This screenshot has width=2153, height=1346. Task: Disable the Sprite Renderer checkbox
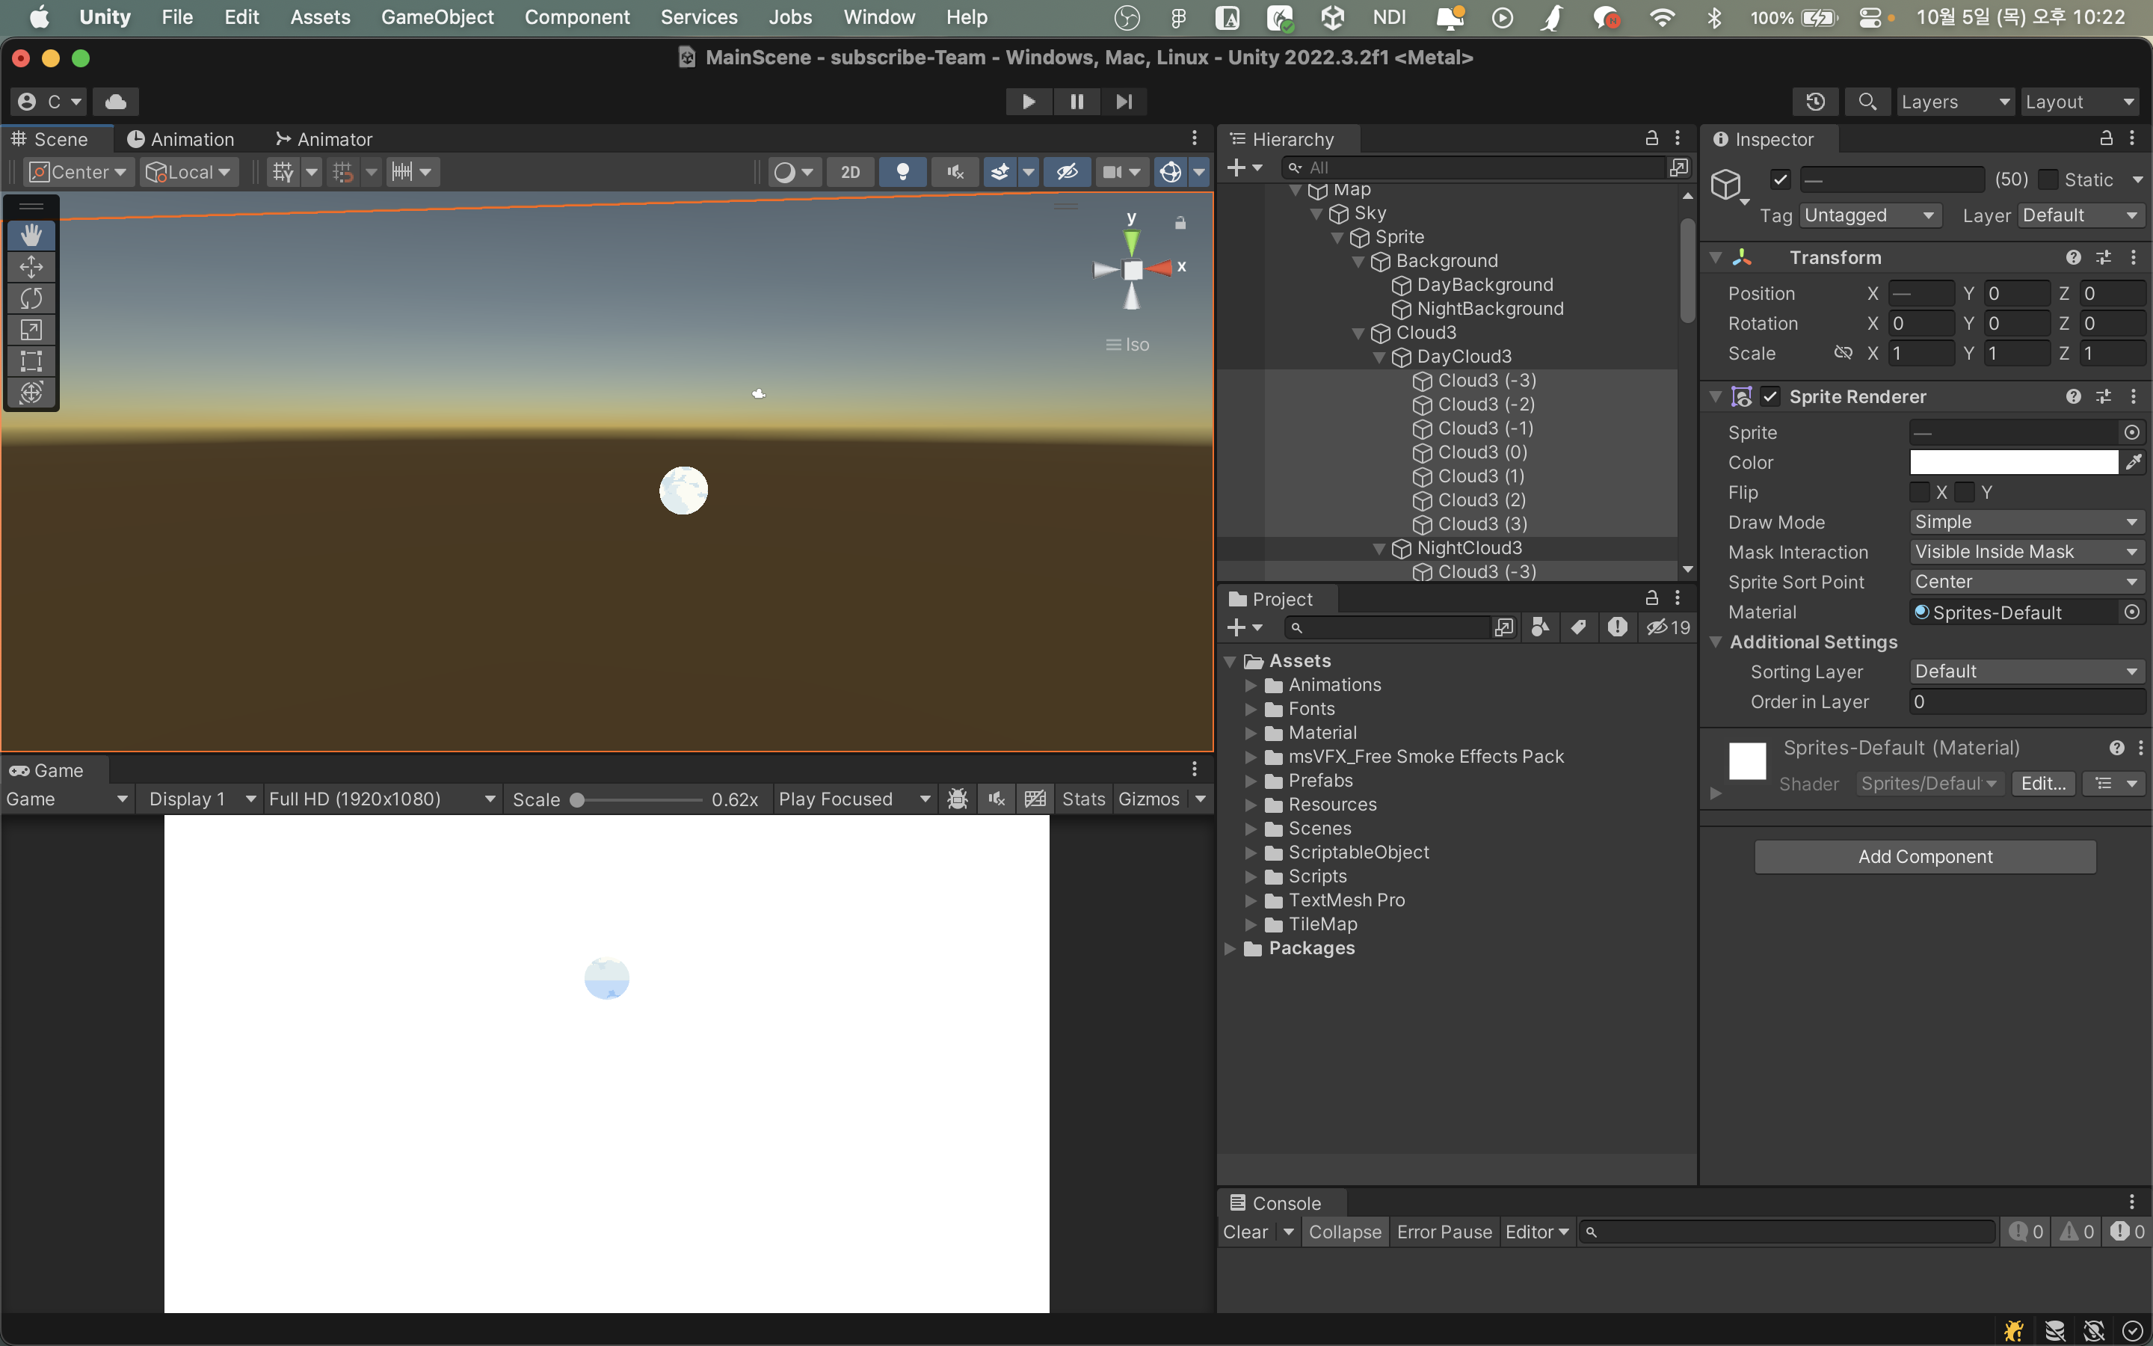[1770, 397]
